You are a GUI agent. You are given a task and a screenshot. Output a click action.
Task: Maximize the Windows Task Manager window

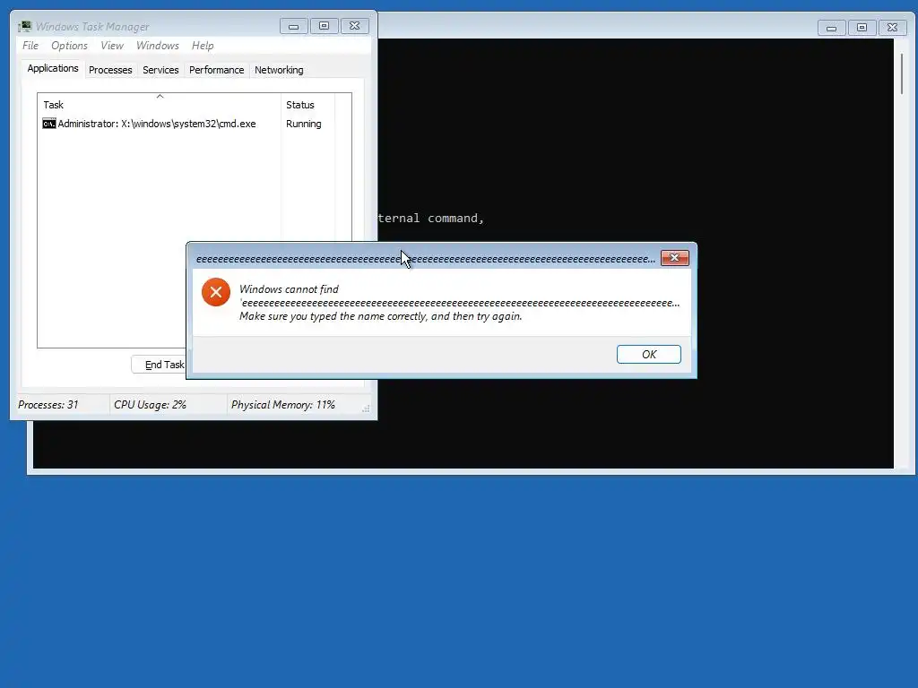coord(324,26)
